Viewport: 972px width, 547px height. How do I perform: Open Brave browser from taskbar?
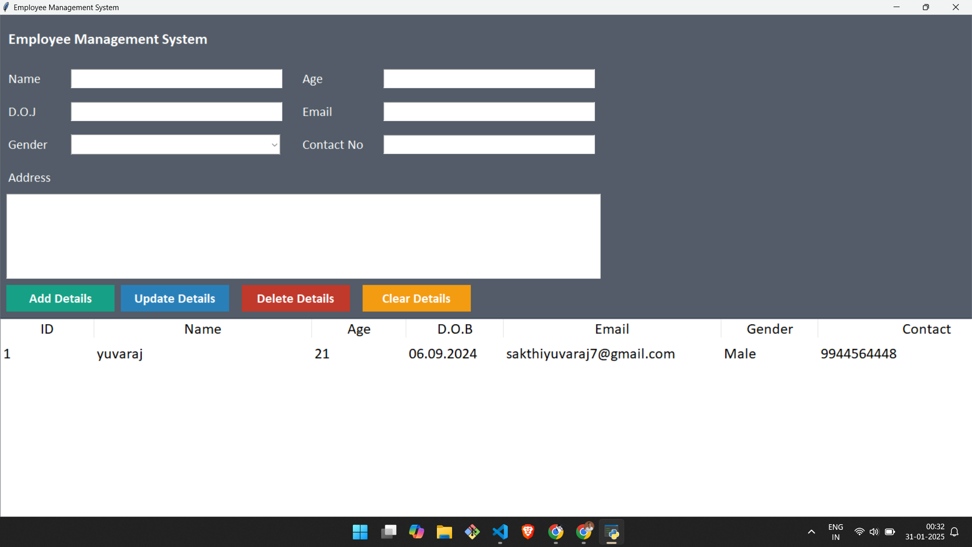pos(528,532)
